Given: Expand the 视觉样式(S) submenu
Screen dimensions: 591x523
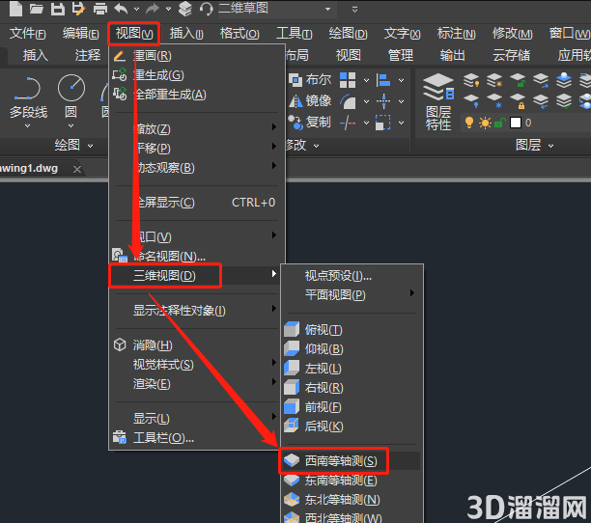Looking at the screenshot, I should pyautogui.click(x=195, y=365).
